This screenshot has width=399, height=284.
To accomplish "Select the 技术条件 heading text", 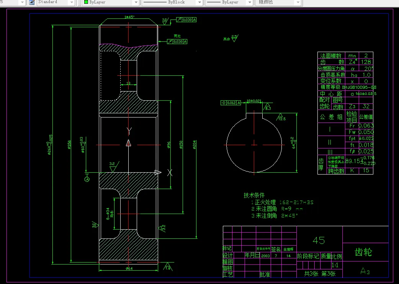I will [254, 195].
